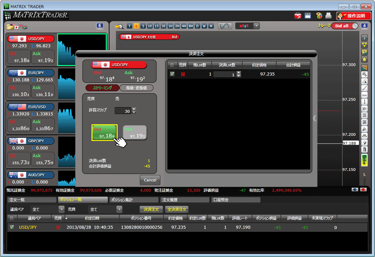
Task: Select the diagonal trend line tool
Action: click(x=364, y=88)
